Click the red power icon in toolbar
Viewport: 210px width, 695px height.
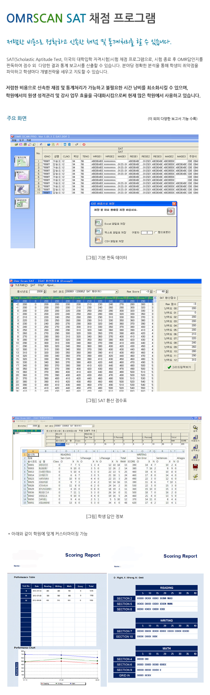click(x=84, y=144)
